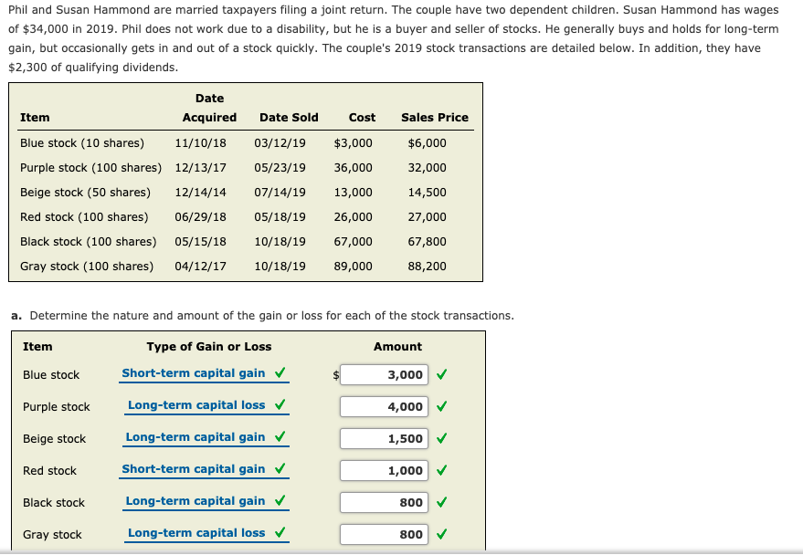Click the checkmark next to Gray stock loss type
The image size is (803, 555).
[x=280, y=532]
